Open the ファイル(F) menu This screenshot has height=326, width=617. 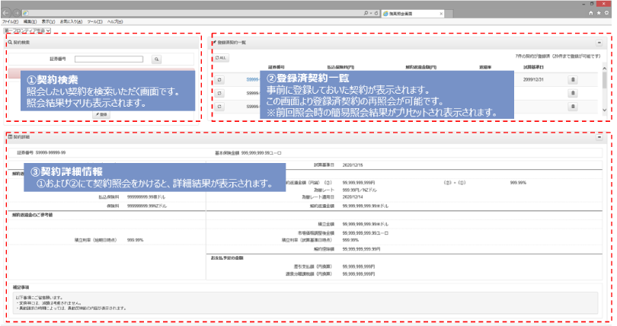[11, 22]
